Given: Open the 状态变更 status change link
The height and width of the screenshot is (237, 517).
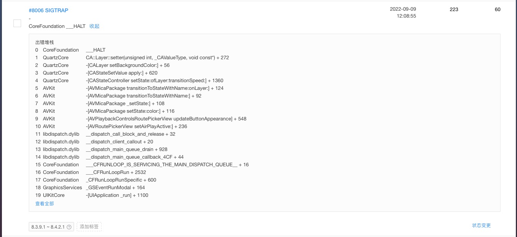Looking at the screenshot, I should pos(481,226).
